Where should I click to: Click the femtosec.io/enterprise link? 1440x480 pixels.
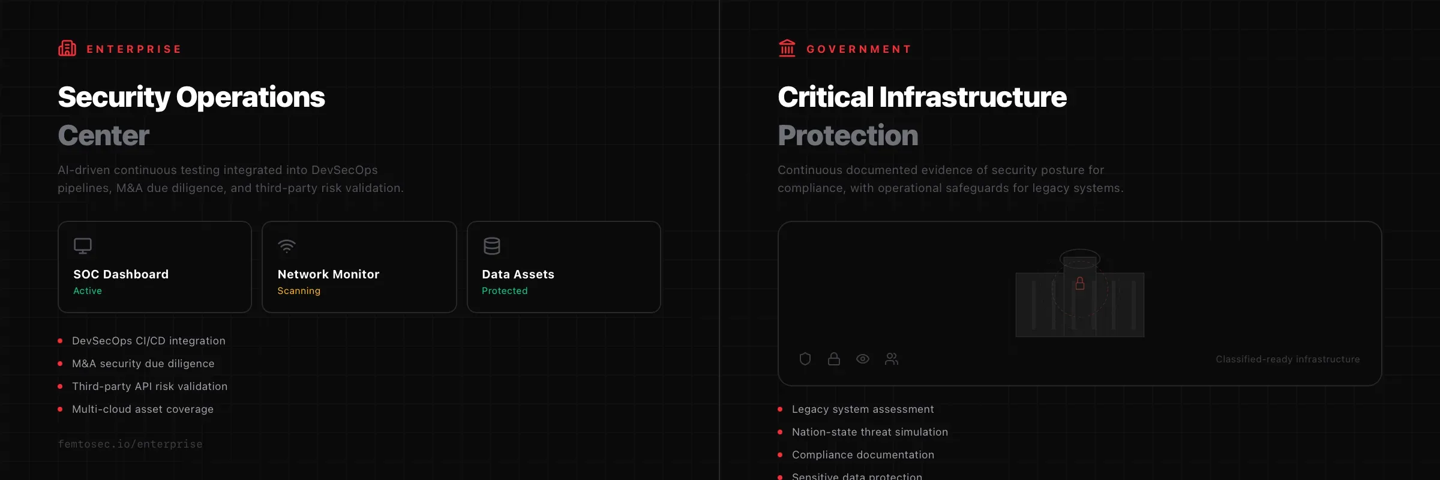[130, 444]
